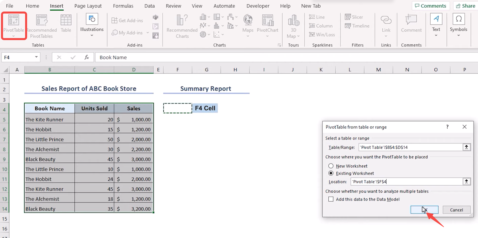The image size is (478, 238).
Task: Expand the Symbols dropdown
Action: point(458,35)
